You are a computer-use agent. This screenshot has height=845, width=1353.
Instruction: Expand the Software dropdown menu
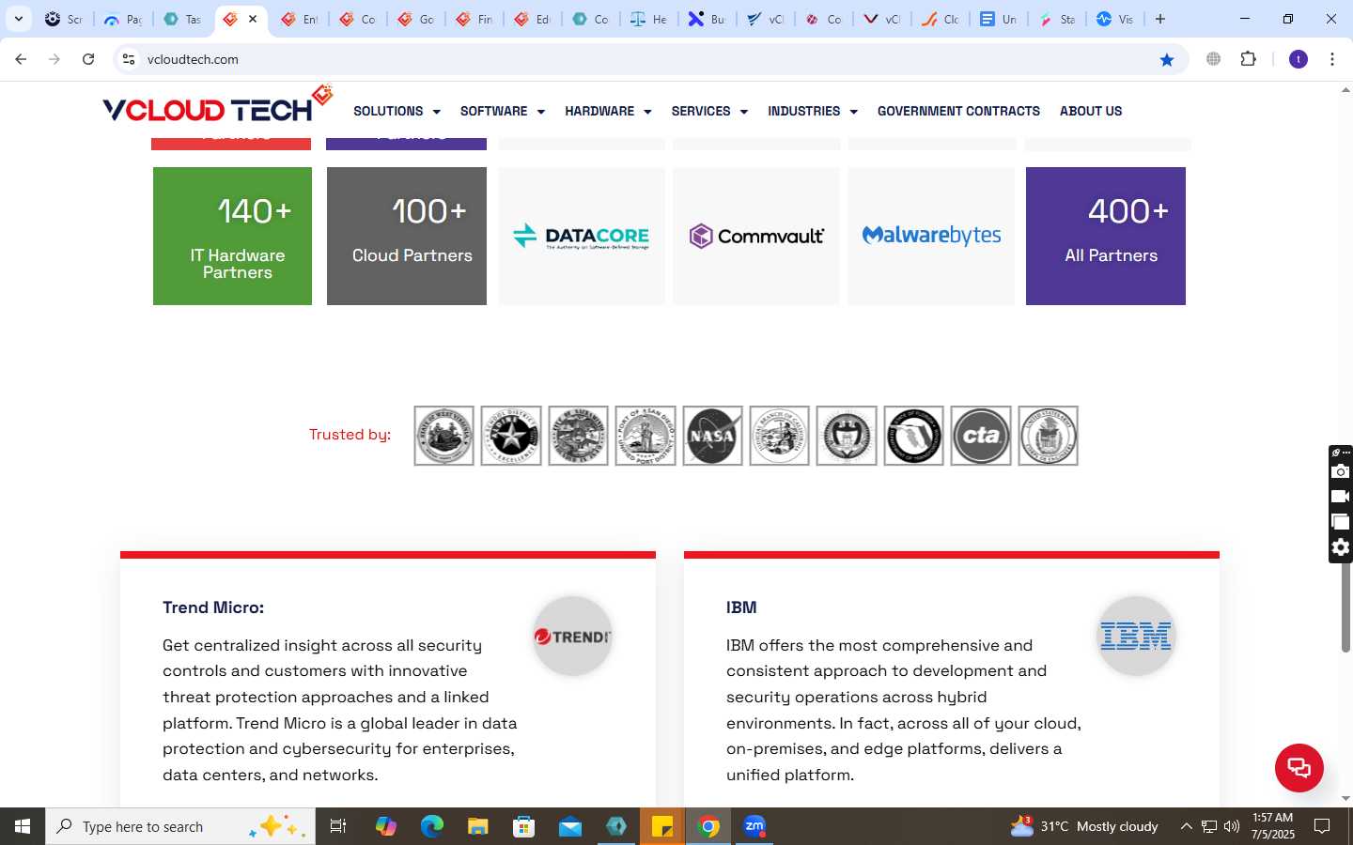click(502, 111)
